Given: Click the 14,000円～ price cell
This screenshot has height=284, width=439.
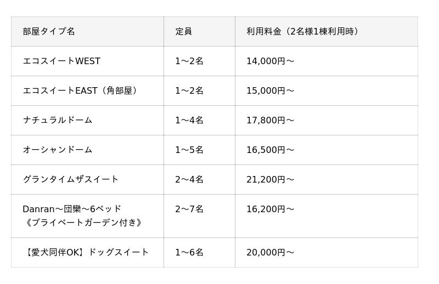Looking at the screenshot, I should 270,61.
